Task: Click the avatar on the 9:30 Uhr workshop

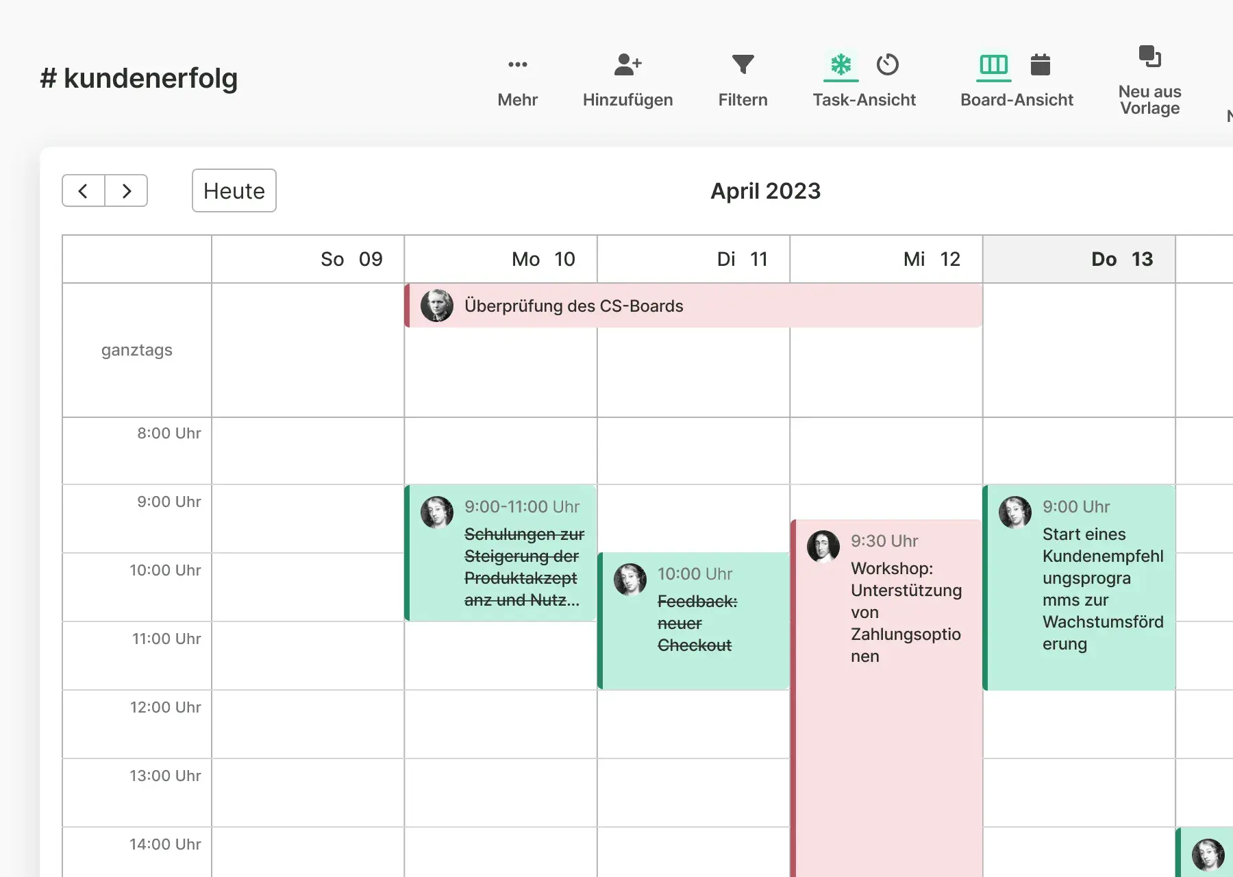Action: coord(823,546)
